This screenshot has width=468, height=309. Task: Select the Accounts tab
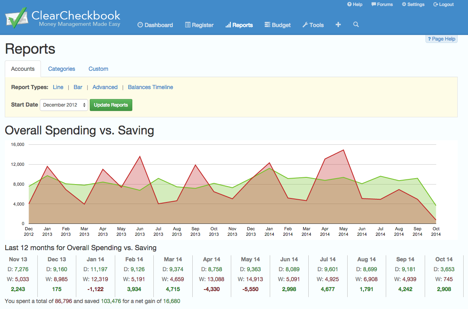[x=23, y=69]
